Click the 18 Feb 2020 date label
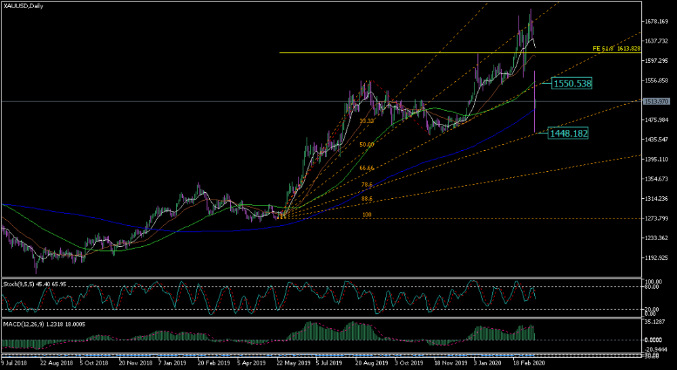Screen dimensions: 677x370 (x=529, y=363)
